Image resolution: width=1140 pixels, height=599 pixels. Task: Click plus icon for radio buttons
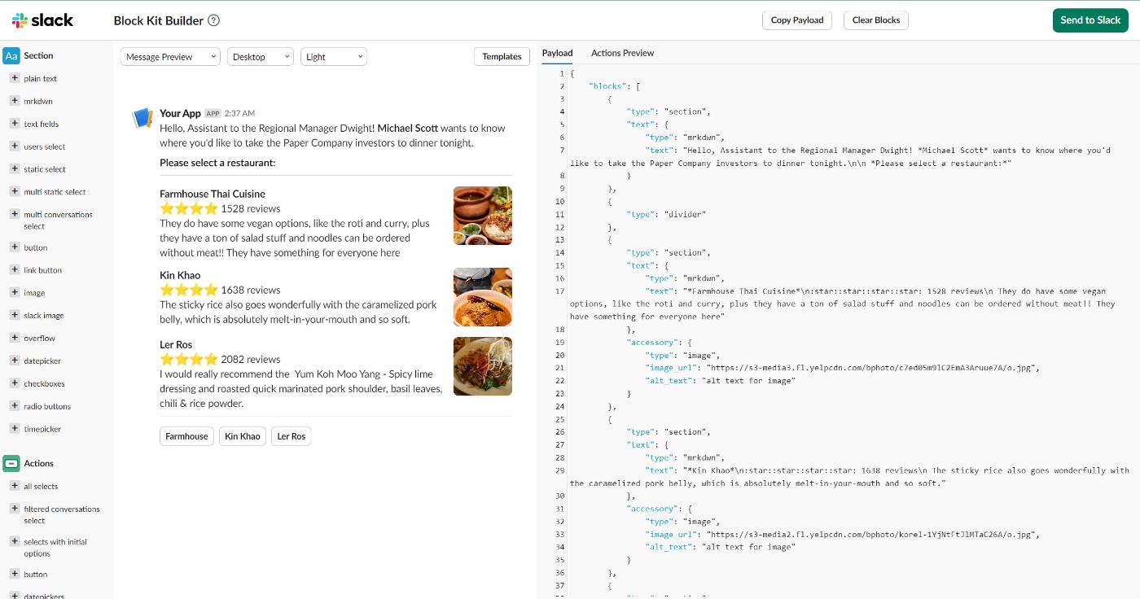coord(15,406)
